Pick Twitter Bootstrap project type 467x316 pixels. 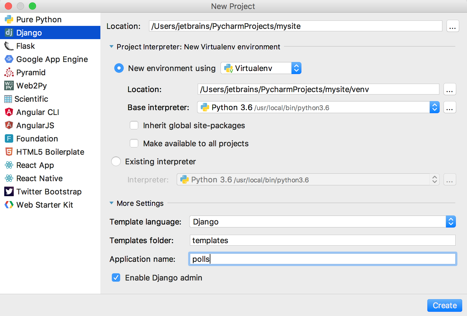click(x=50, y=192)
